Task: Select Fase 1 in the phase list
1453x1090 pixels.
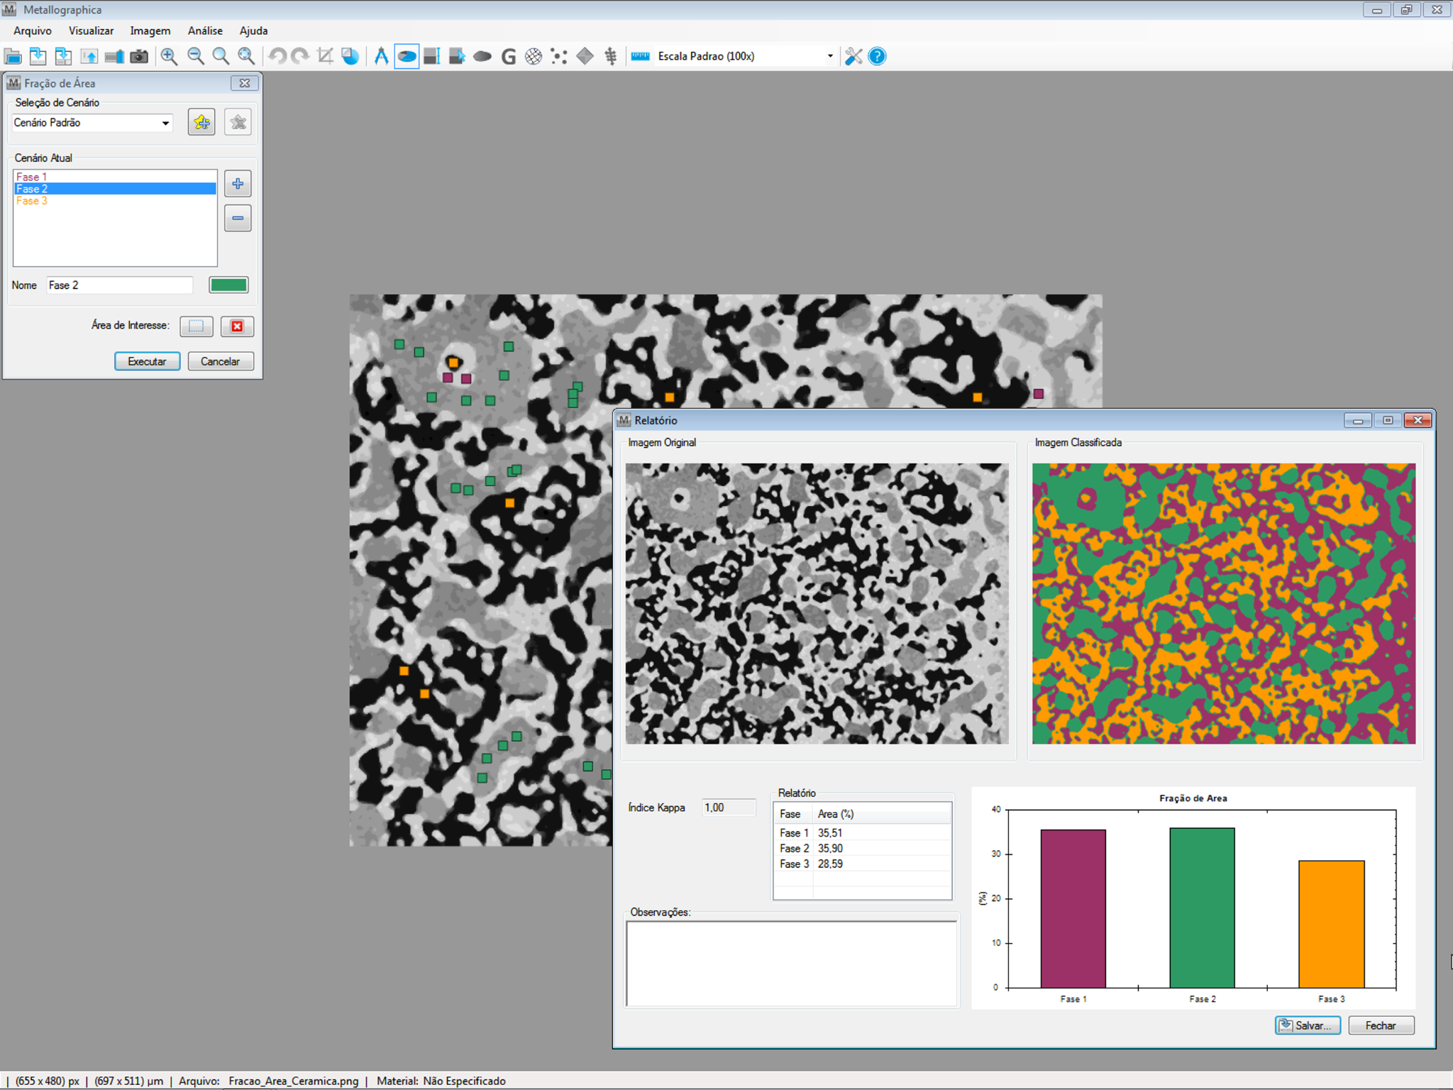Action: (115, 177)
